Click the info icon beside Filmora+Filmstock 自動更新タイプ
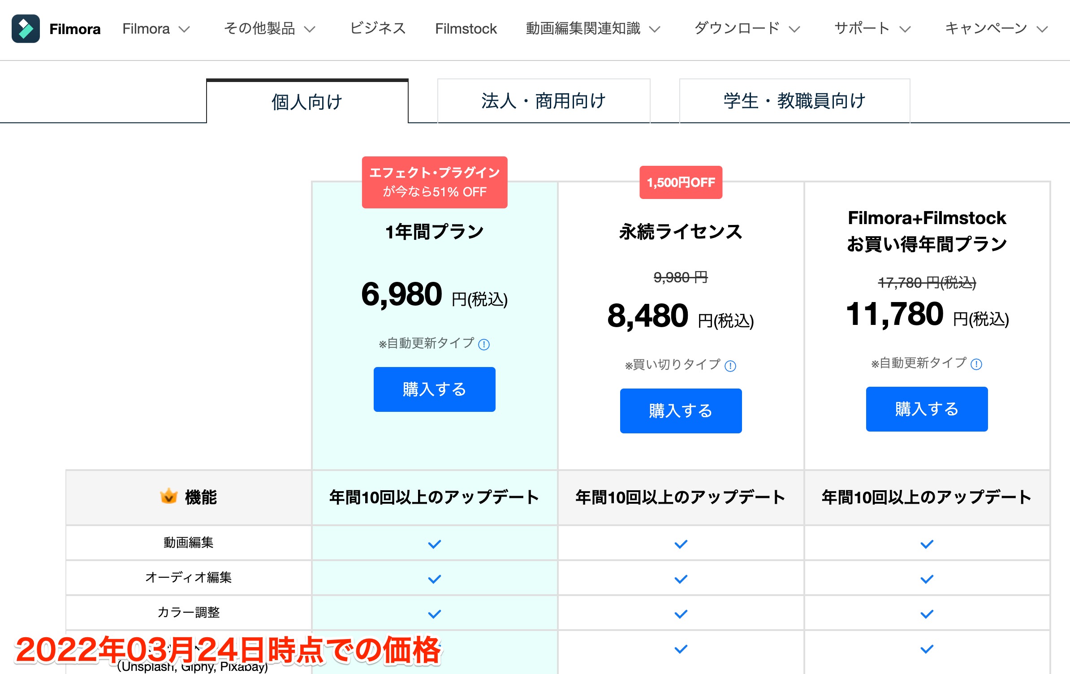The image size is (1070, 674). coord(976,364)
